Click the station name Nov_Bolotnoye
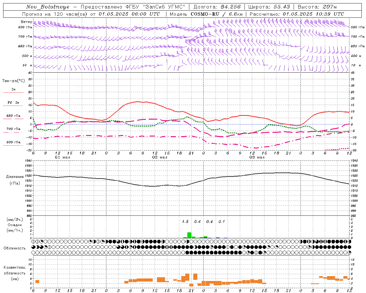366x293 pixels. [48, 7]
